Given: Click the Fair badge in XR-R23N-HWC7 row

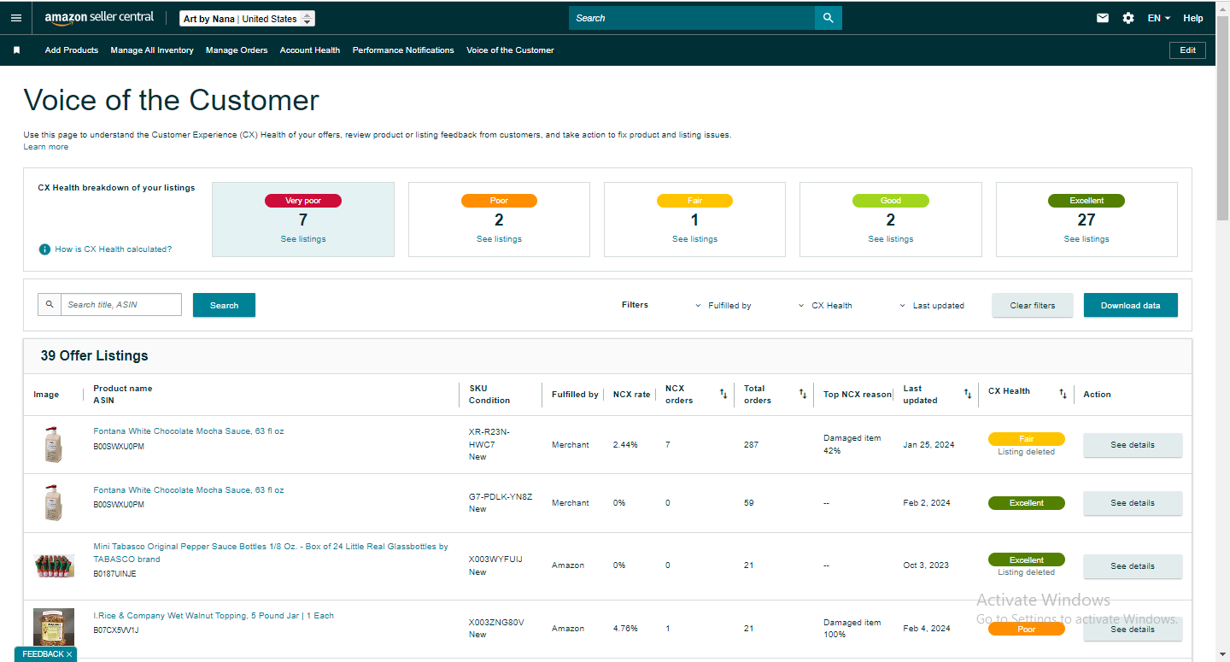Looking at the screenshot, I should click(x=1027, y=439).
